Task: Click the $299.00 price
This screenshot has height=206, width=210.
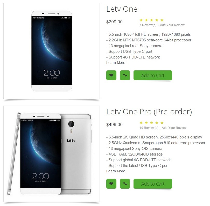Action: coord(114,22)
